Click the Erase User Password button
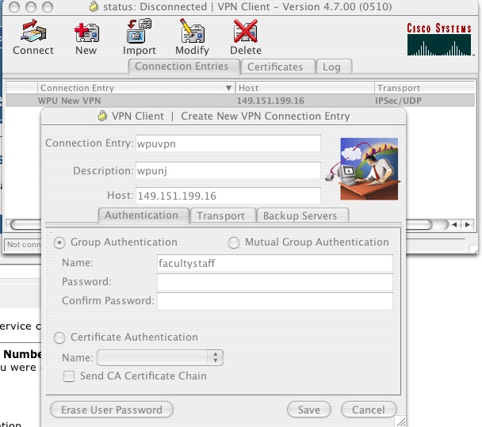482x427 pixels. point(112,410)
